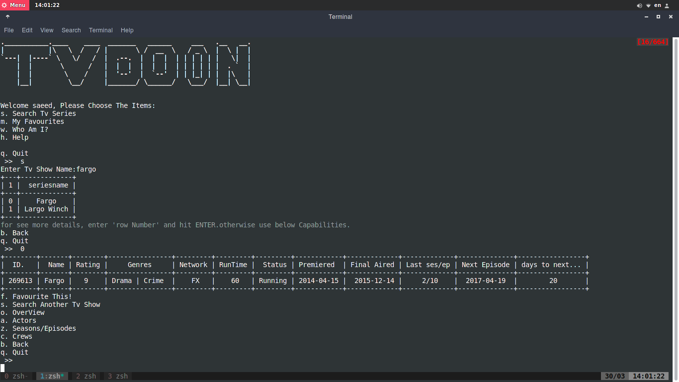
Task: Click 'Welcome saeed, Please Choose The Items:'
Action: (x=78, y=106)
